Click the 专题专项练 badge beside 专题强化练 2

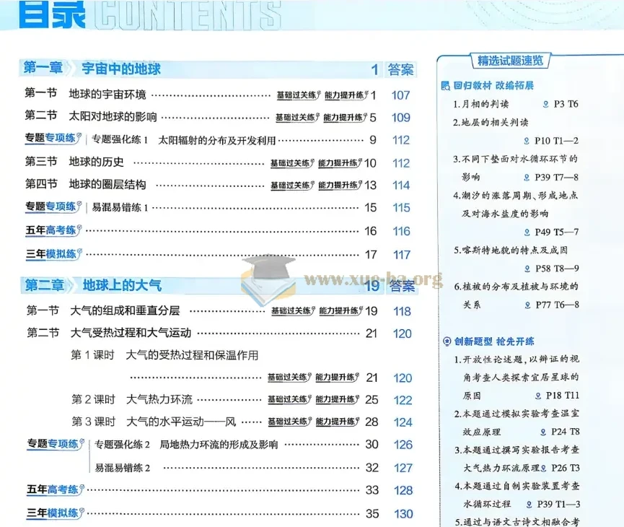click(x=56, y=444)
